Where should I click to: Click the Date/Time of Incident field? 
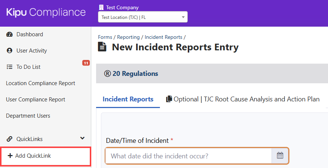188,156
